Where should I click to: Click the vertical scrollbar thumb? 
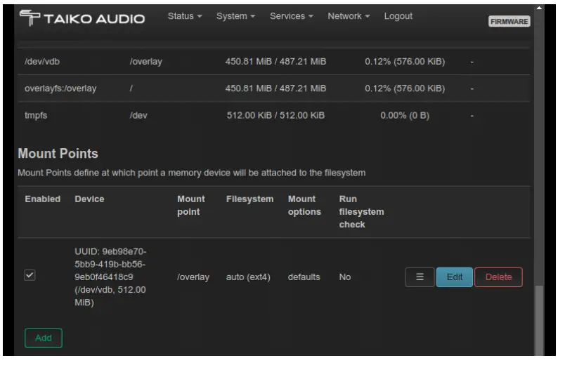click(x=540, y=319)
